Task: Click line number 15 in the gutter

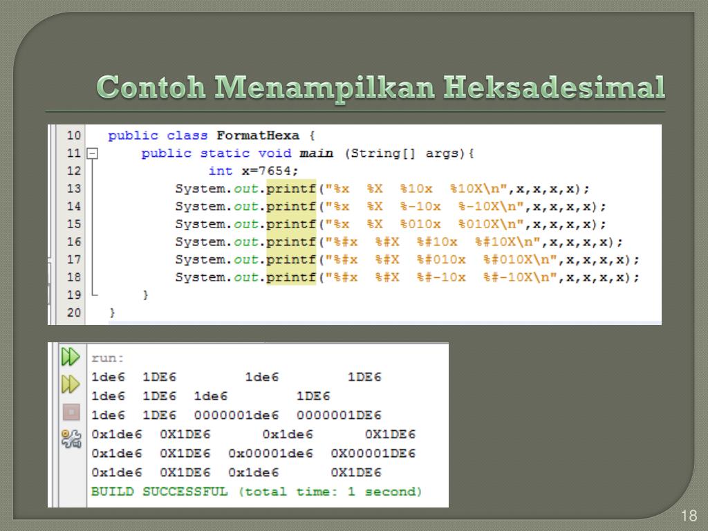Action: click(x=73, y=224)
